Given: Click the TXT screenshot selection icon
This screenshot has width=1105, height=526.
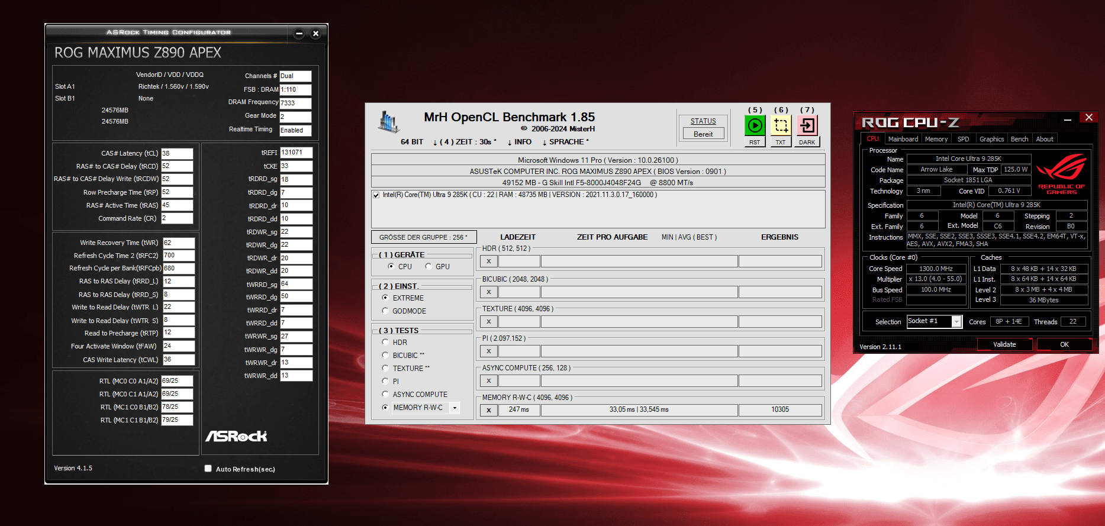Looking at the screenshot, I should pos(781,125).
